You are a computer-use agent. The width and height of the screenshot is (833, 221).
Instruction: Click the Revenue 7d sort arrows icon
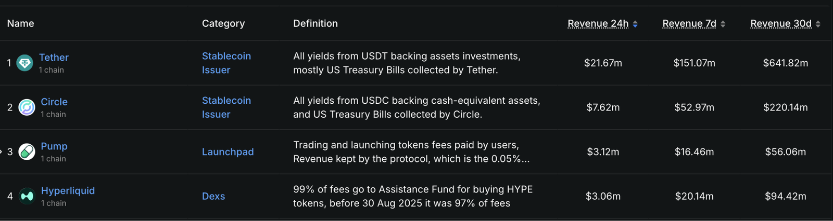(x=723, y=24)
